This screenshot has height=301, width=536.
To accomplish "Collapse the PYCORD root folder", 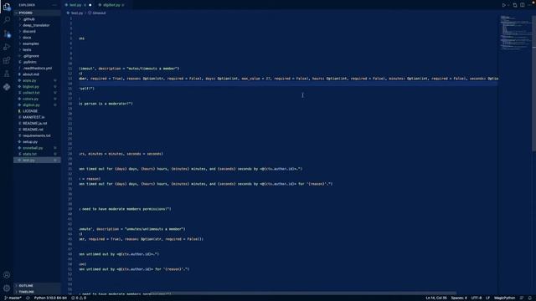I will click(x=37, y=13).
